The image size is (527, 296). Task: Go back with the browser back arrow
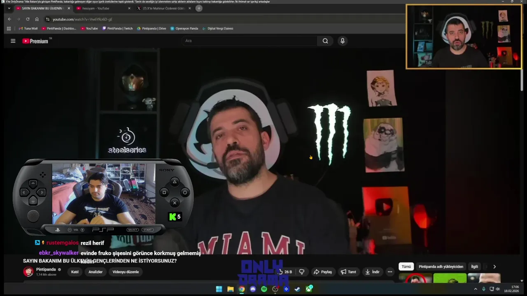click(x=9, y=19)
